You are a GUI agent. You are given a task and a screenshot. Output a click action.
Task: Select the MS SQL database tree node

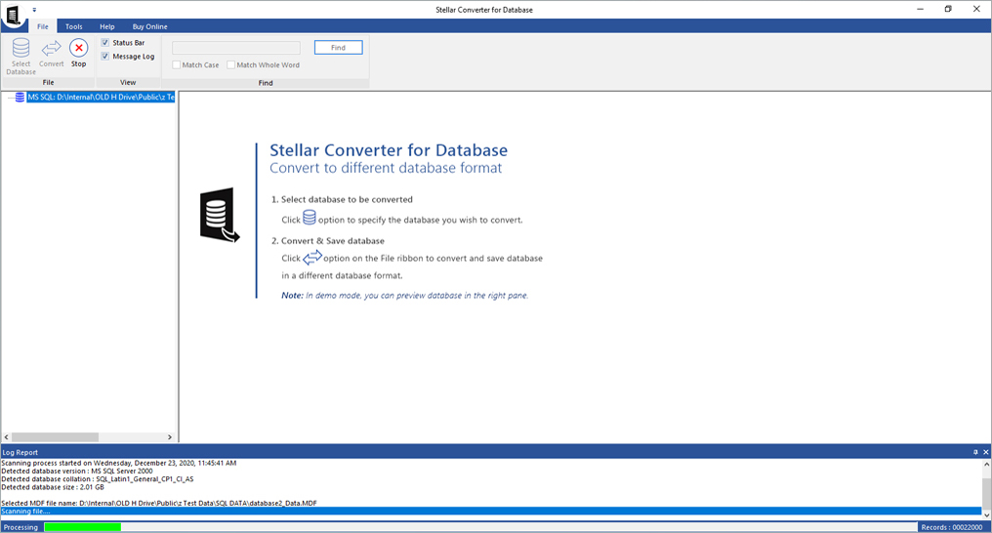coord(101,98)
